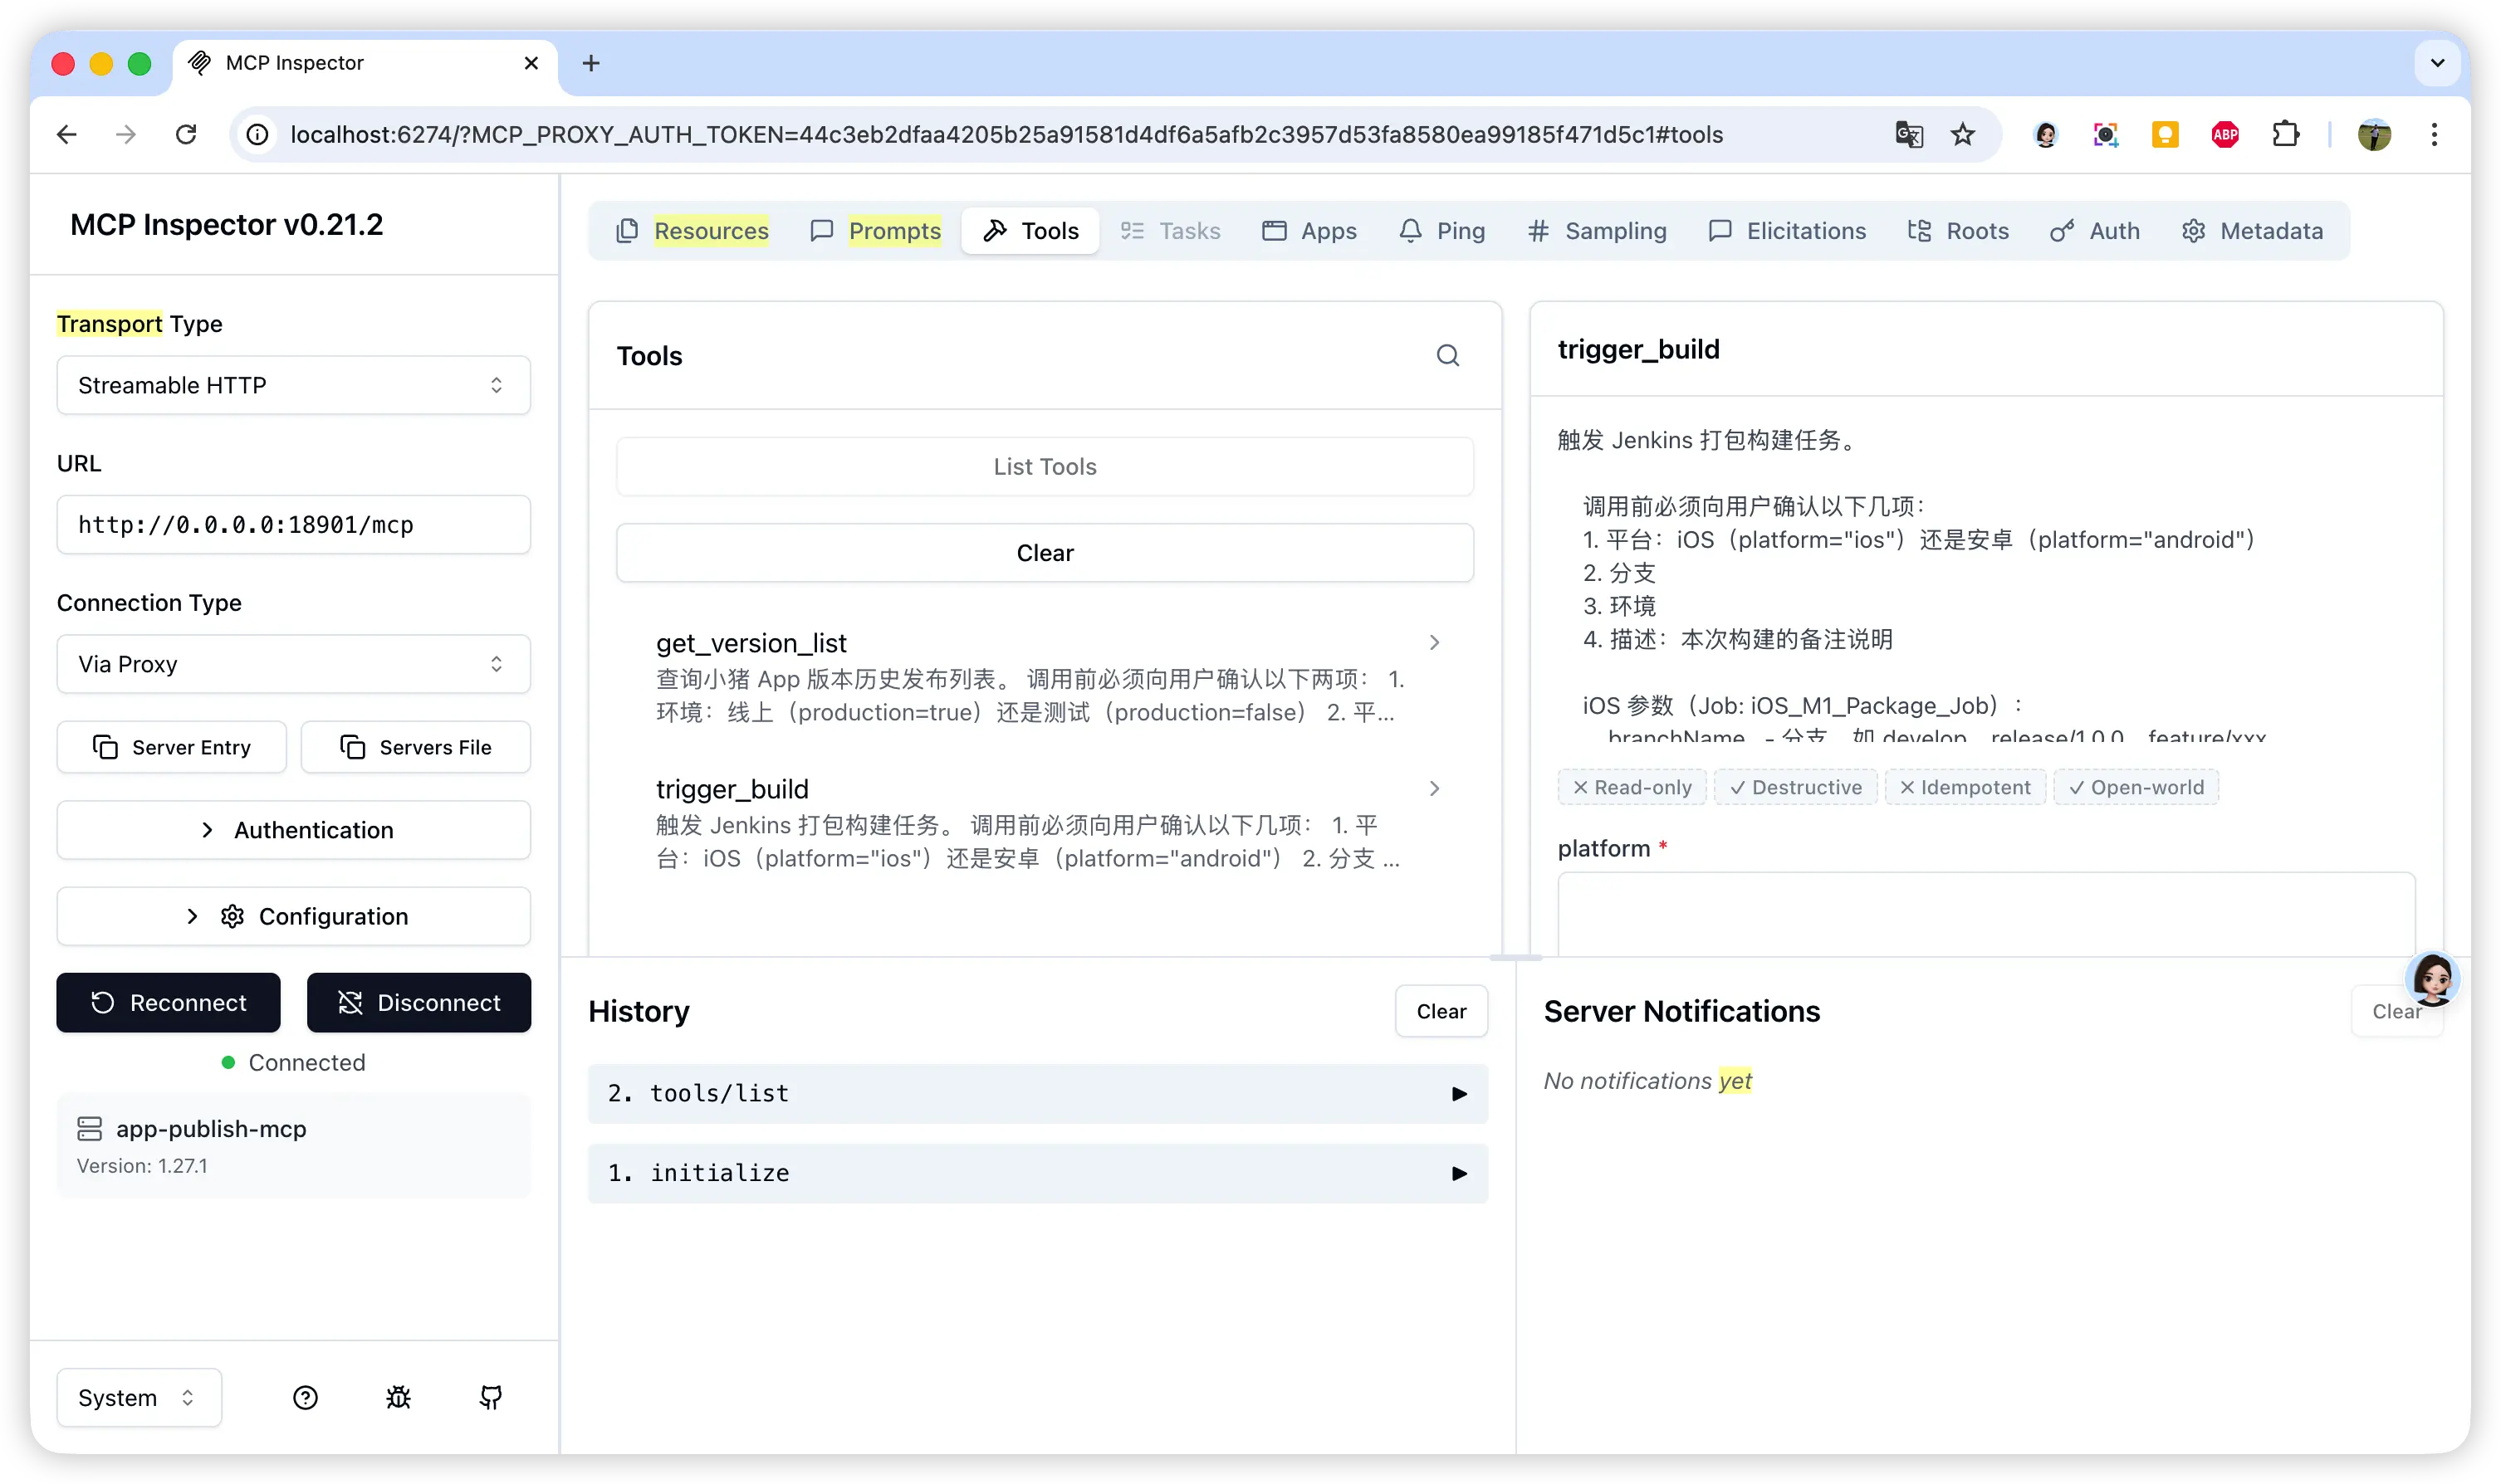Click the Open-world annotation badge
Screen dimensions: 2501x1484
pyautogui.click(x=2136, y=787)
